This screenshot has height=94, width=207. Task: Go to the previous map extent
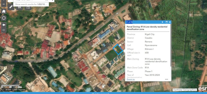[4, 25]
